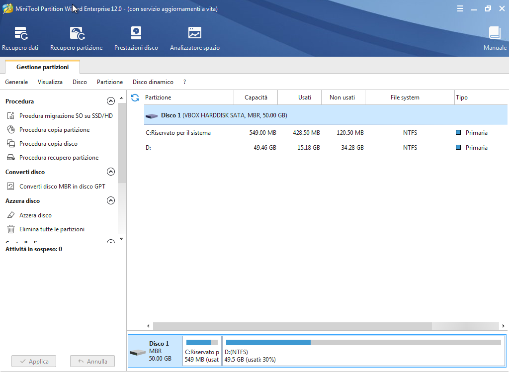Click the Converti disco MBR in GPT icon
This screenshot has width=509, height=382.
[11, 186]
